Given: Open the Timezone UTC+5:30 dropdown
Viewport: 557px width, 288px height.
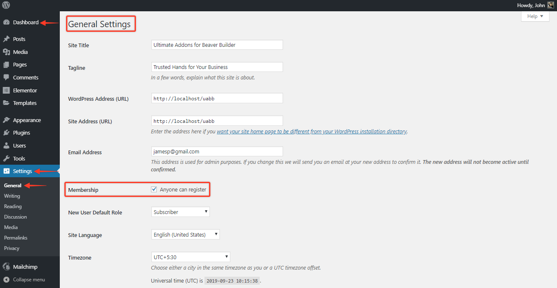Looking at the screenshot, I should tap(190, 257).
